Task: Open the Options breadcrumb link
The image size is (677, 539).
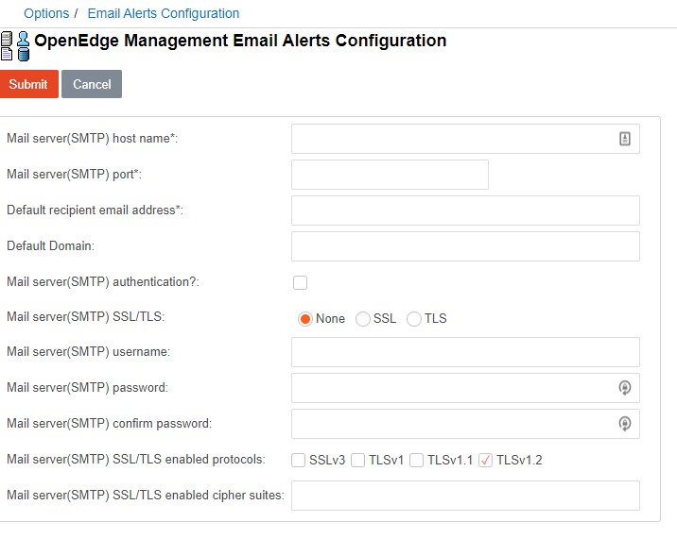Action: click(46, 13)
